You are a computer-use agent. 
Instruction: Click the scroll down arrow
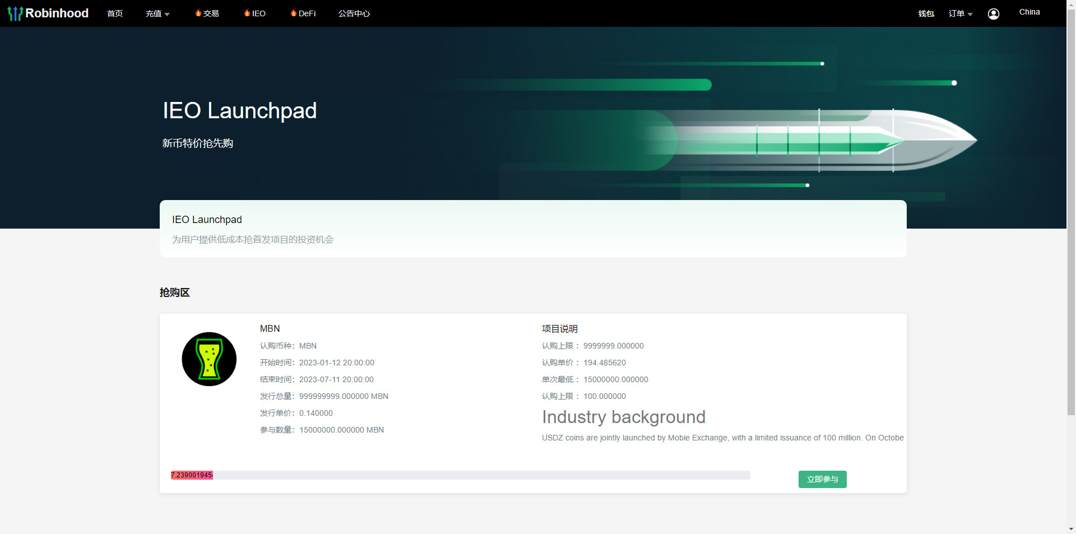coord(1071,528)
